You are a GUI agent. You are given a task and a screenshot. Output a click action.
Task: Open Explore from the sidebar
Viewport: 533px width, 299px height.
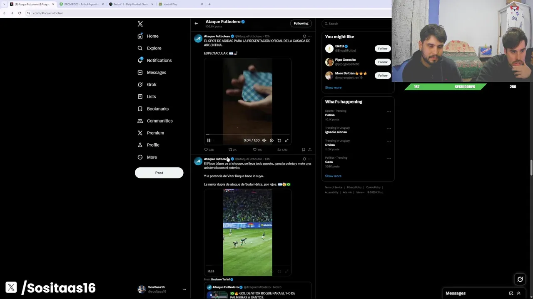(149, 48)
